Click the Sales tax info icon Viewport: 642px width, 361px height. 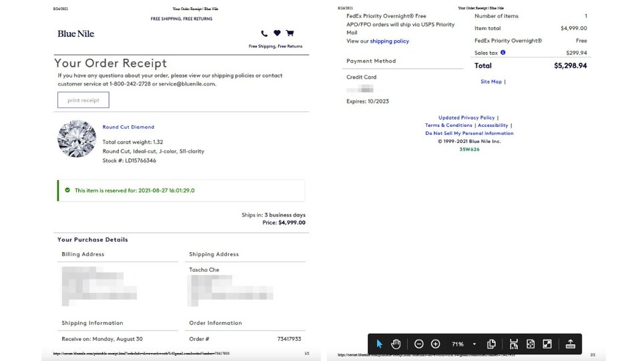click(x=503, y=53)
